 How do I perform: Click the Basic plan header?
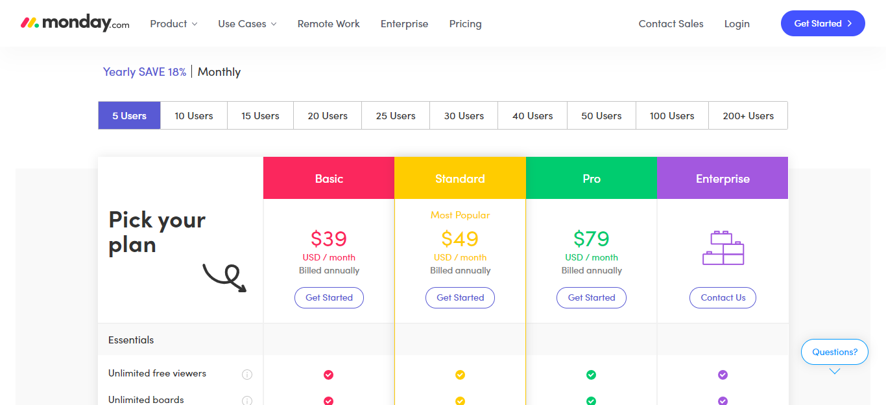pos(329,178)
